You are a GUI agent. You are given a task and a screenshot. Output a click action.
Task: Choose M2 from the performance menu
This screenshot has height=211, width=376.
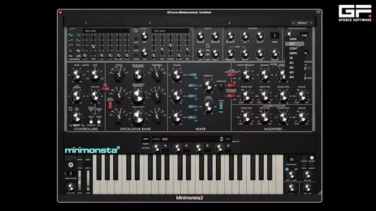(x=291, y=67)
